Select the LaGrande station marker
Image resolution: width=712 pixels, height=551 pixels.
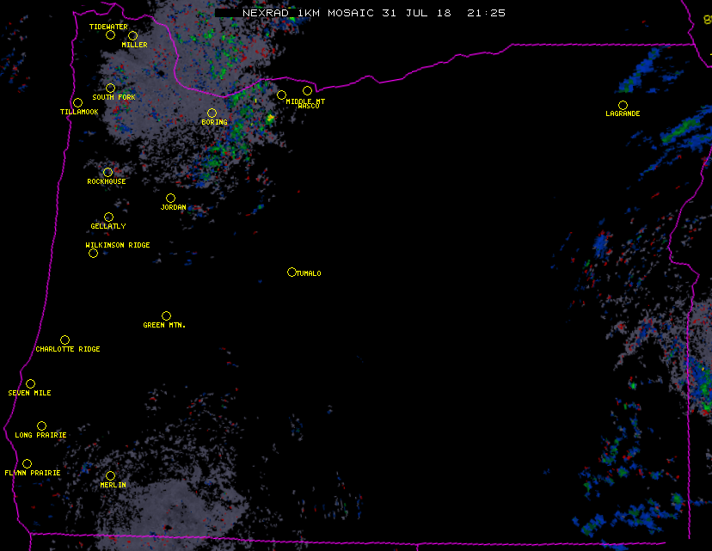click(x=623, y=105)
